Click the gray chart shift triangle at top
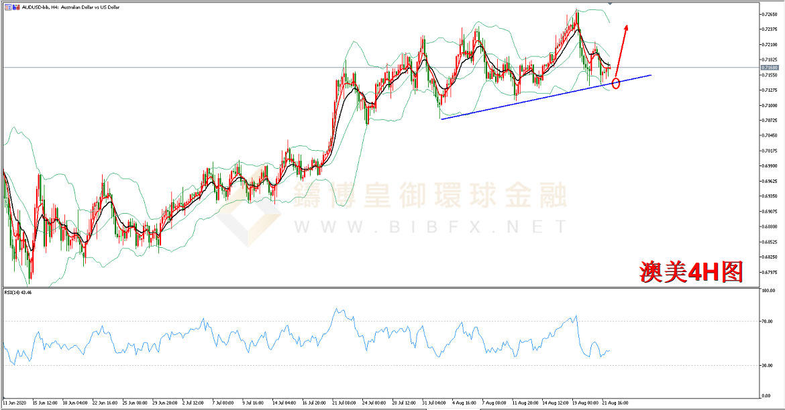The width and height of the screenshot is (785, 410). pyautogui.click(x=610, y=3)
